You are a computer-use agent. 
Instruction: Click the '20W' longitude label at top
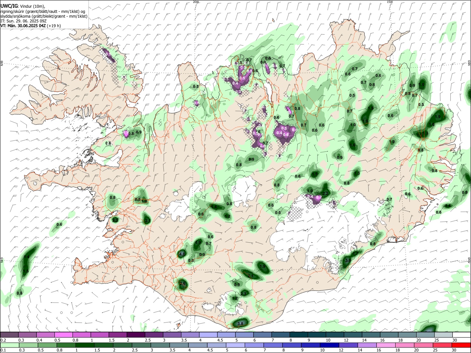click(x=196, y=2)
